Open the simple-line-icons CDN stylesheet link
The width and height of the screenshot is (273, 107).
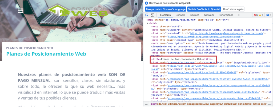point(211,68)
